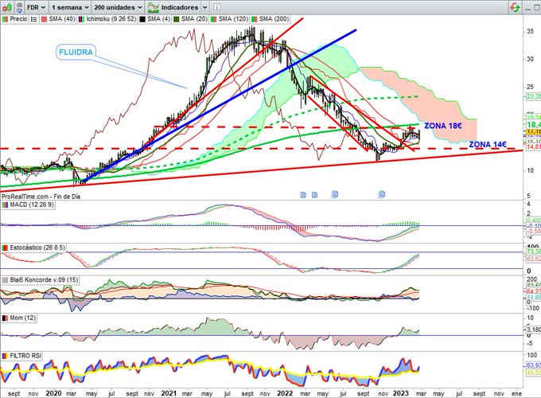Select the FLUIDRA annotation label
Image resolution: width=541 pixels, height=398 pixels.
coord(76,52)
